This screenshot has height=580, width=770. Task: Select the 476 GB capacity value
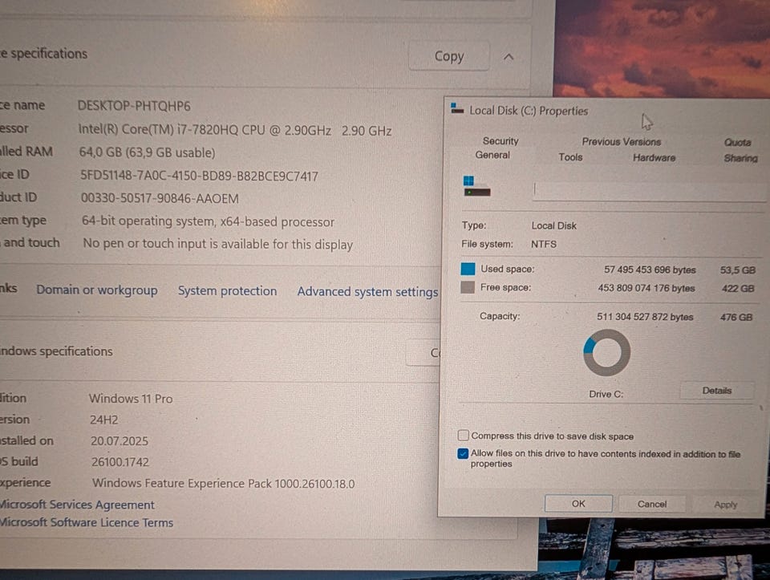tap(736, 317)
